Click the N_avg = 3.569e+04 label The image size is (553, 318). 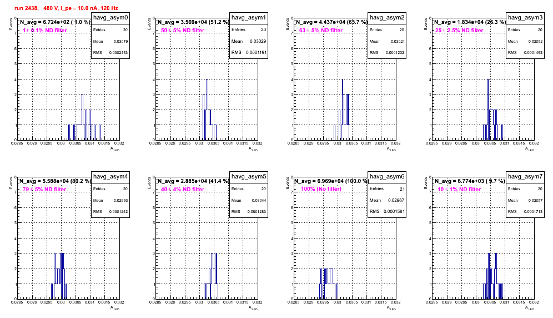click(193, 22)
